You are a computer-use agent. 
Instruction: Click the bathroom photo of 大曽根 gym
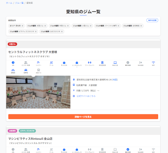pos(38,92)
